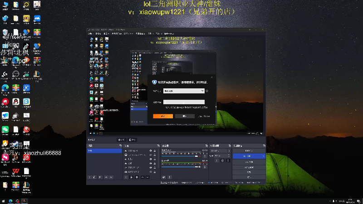Open the third menu in OBS menu bar

(106, 34)
